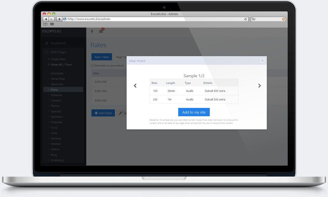The width and height of the screenshot is (328, 197).
Task: Advance to the next sample with right chevron
Action: point(260,86)
